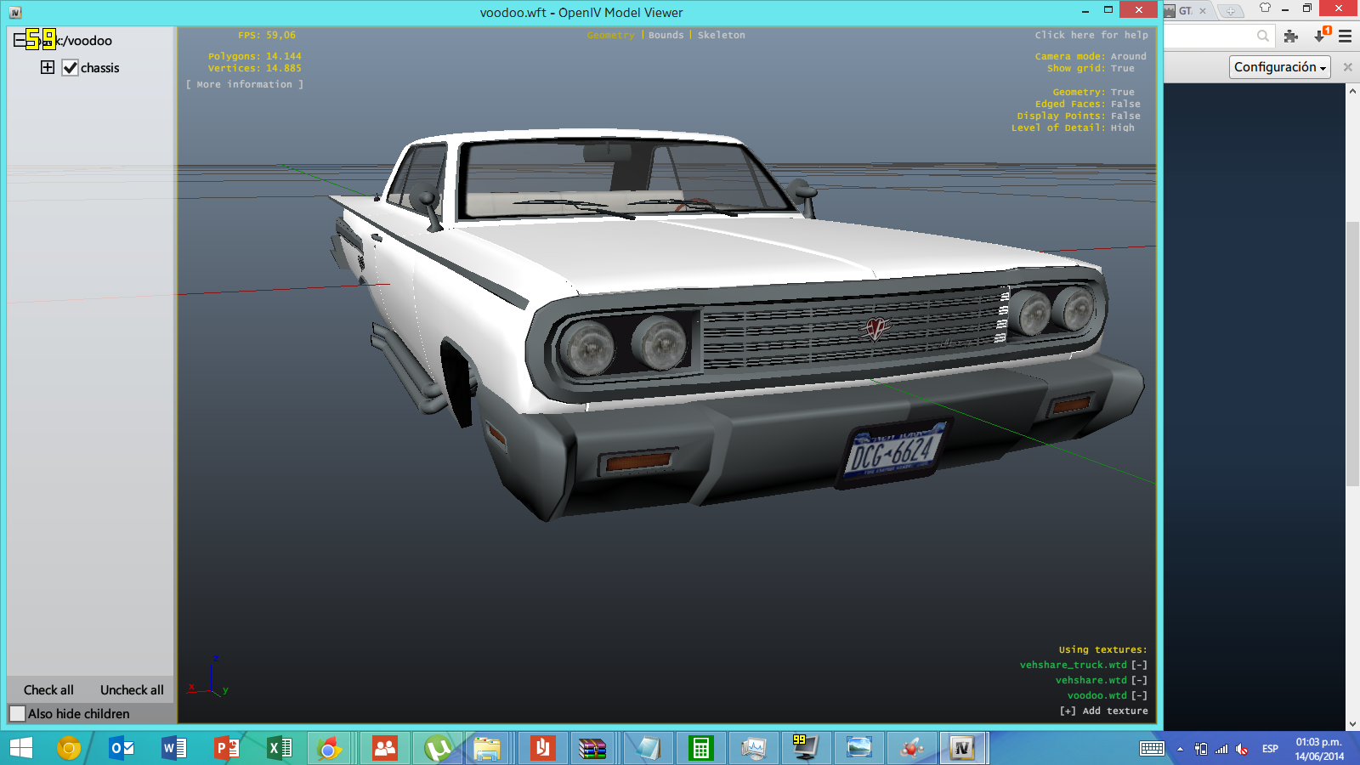Remove the vehshare_truck.wtd texture
The image size is (1360, 765).
point(1139,665)
